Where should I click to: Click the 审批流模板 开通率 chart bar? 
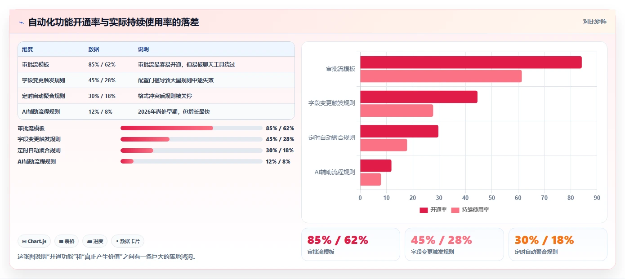click(471, 62)
